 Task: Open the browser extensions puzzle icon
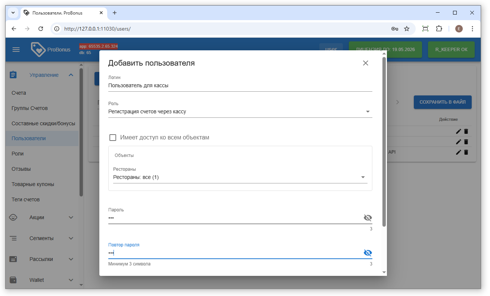pos(439,29)
